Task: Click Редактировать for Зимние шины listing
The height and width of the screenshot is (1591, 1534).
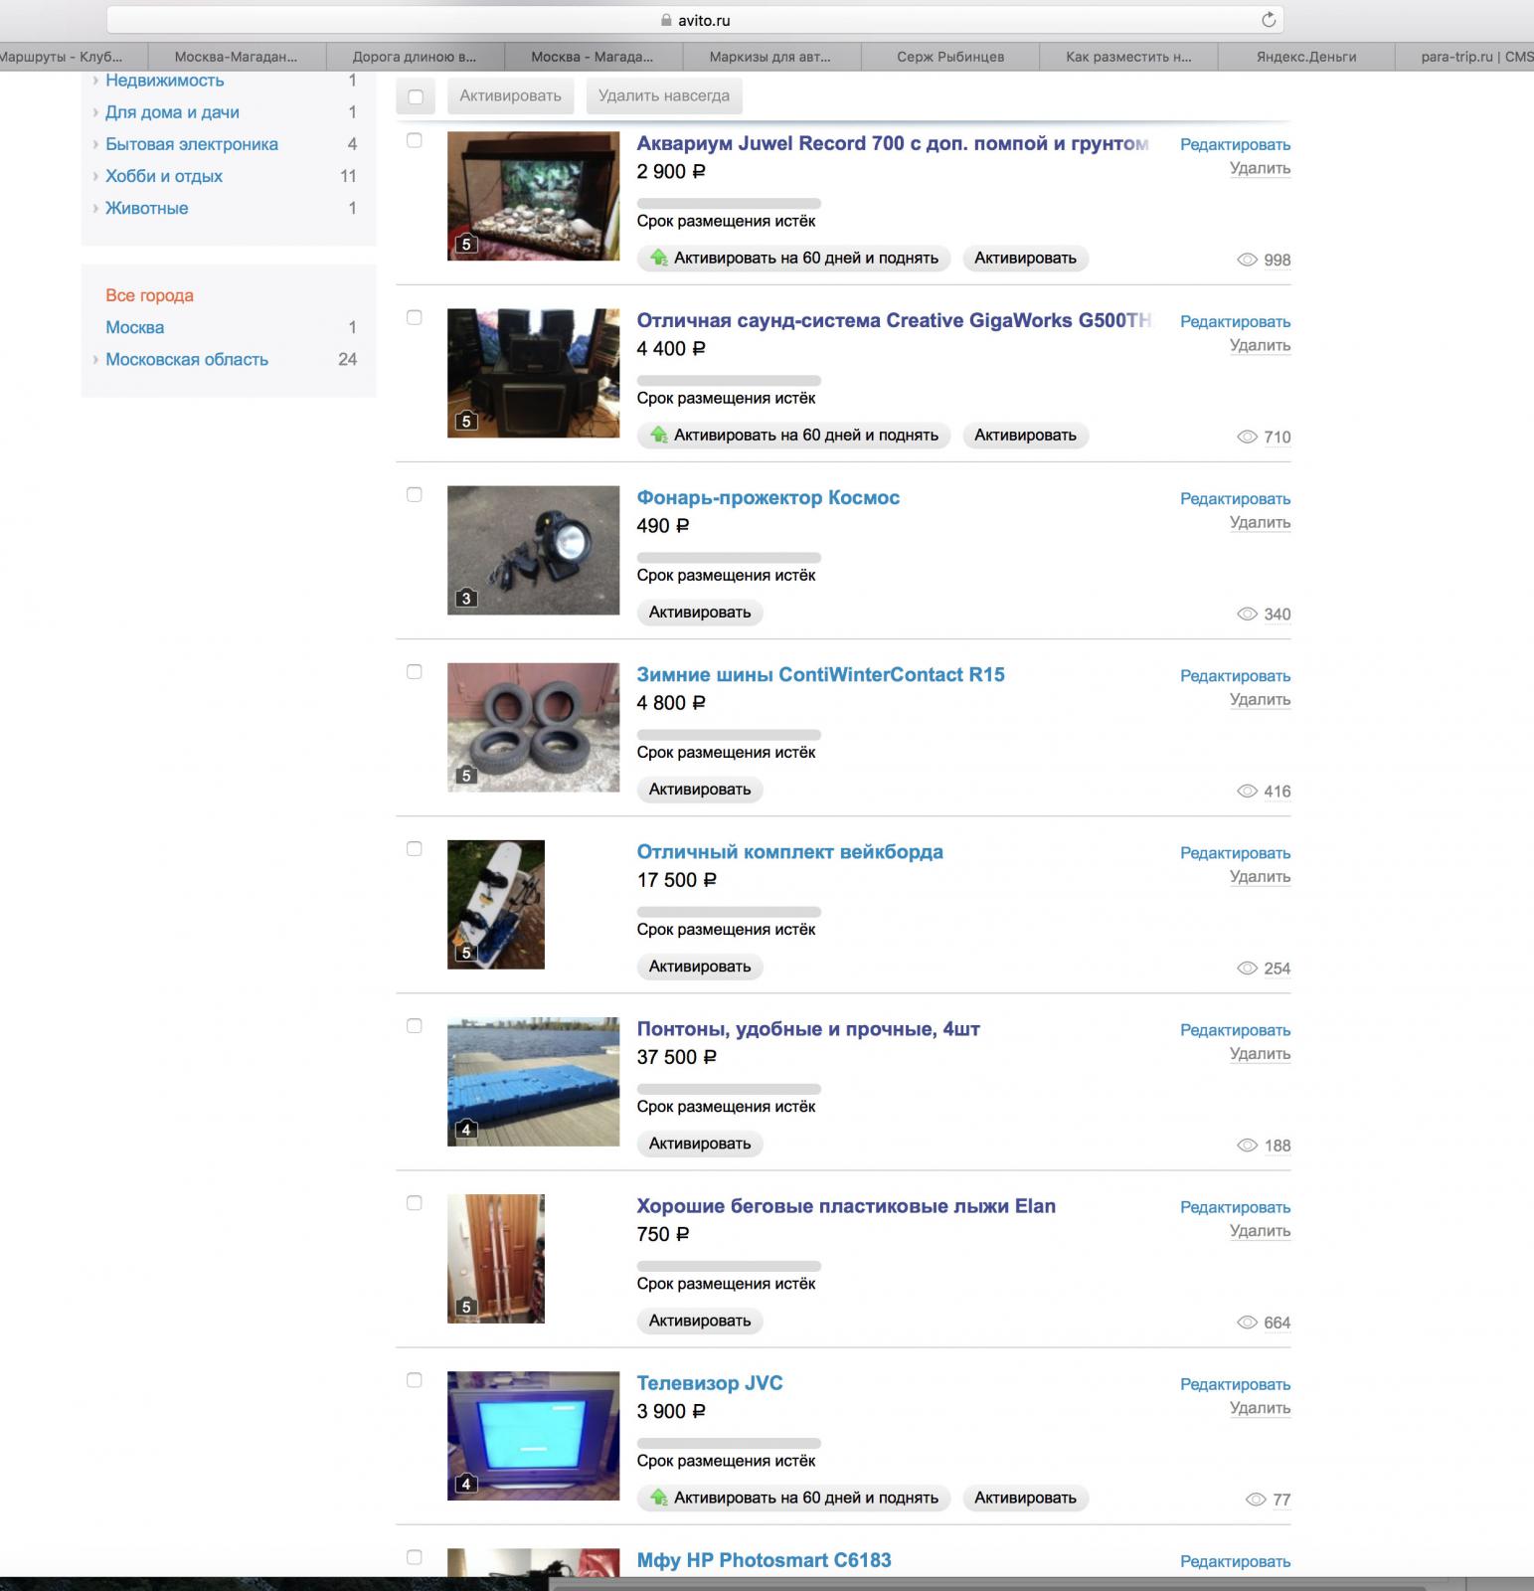Action: point(1235,676)
